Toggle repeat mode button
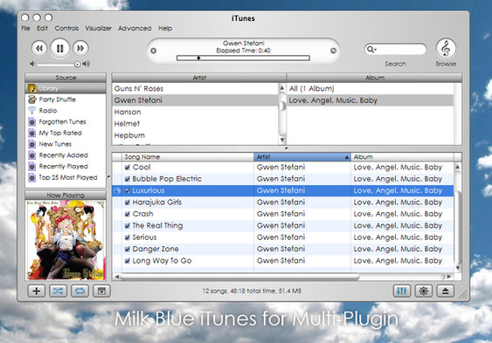Image resolution: width=492 pixels, height=343 pixels. [x=80, y=291]
